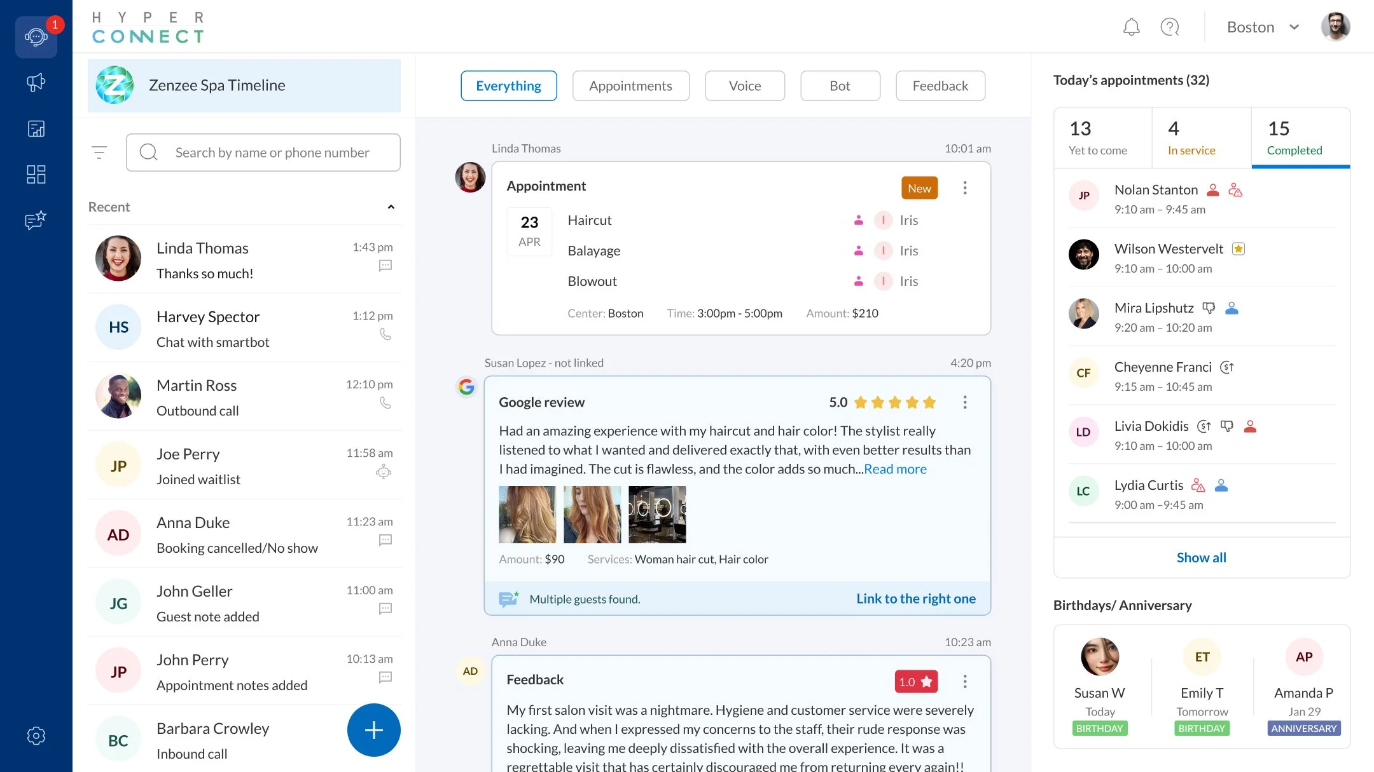Open the three-dot menu on Linda Thomas's appointment

(965, 188)
